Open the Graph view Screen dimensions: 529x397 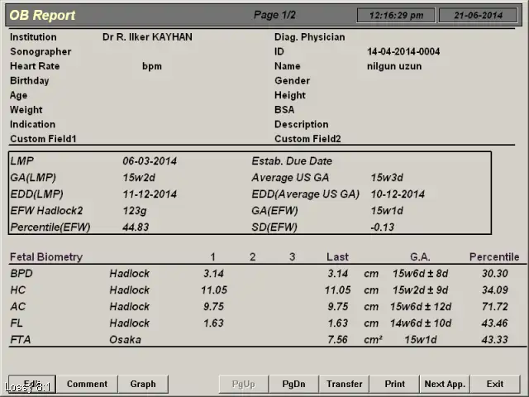tap(143, 384)
